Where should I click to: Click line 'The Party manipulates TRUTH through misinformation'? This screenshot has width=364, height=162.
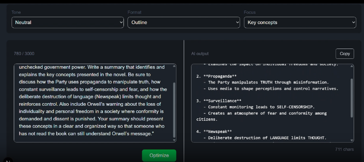coord(266,83)
